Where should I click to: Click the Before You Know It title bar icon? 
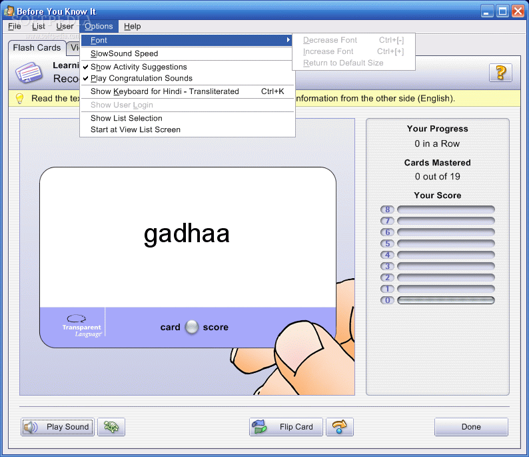[9, 11]
